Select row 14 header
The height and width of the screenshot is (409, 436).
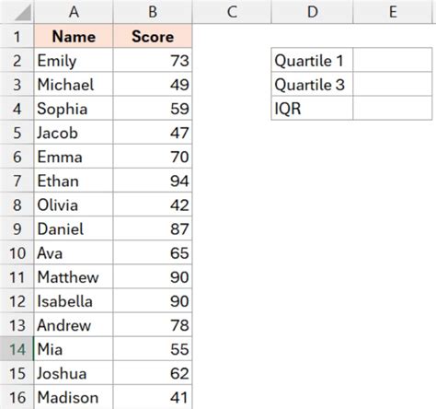click(x=17, y=349)
